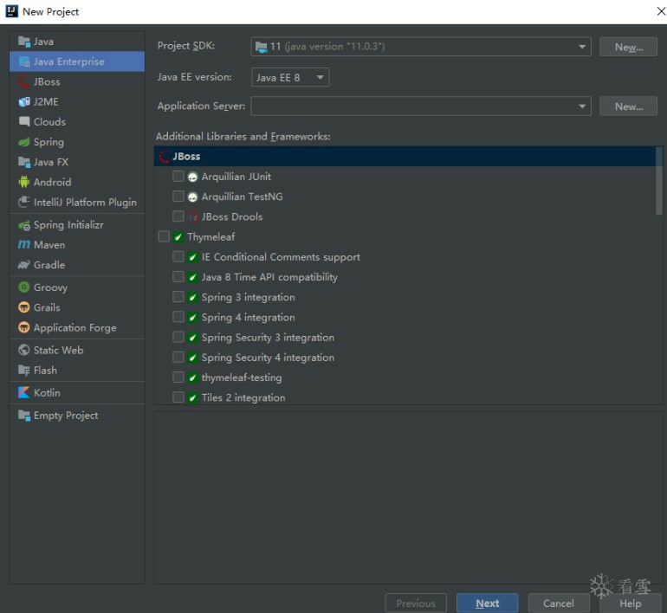Open the Project SDK dropdown
Viewport: 667px width, 613px height.
click(x=420, y=47)
